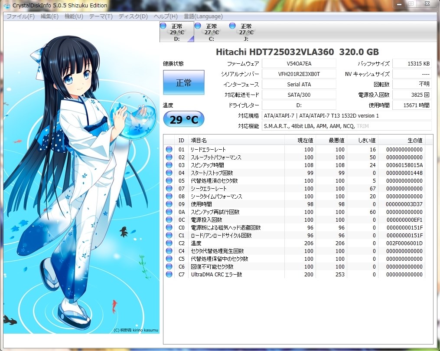
Task: Click the serial number field VFH201R2E3XB0T
Action: pos(299,74)
